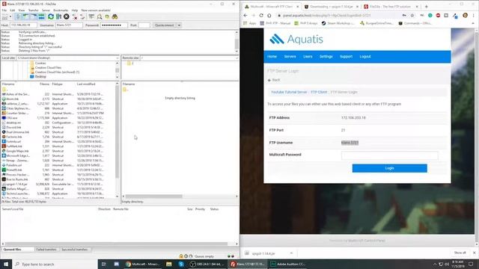Viewport: 479px width, 269px height.
Task: Open the File menu in FileZilla
Action: (x=4, y=10)
